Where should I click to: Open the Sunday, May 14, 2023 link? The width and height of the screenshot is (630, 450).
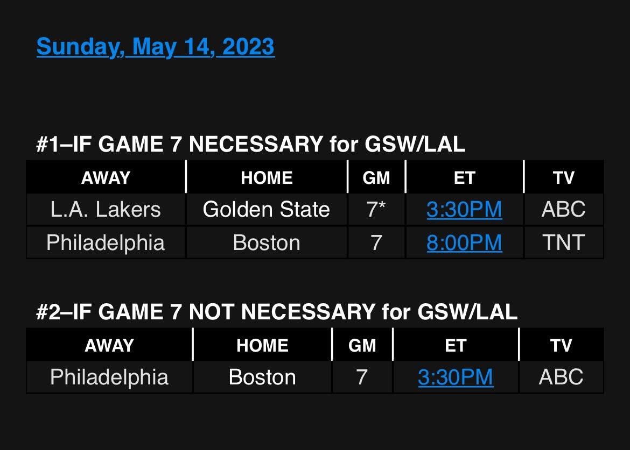[156, 47]
